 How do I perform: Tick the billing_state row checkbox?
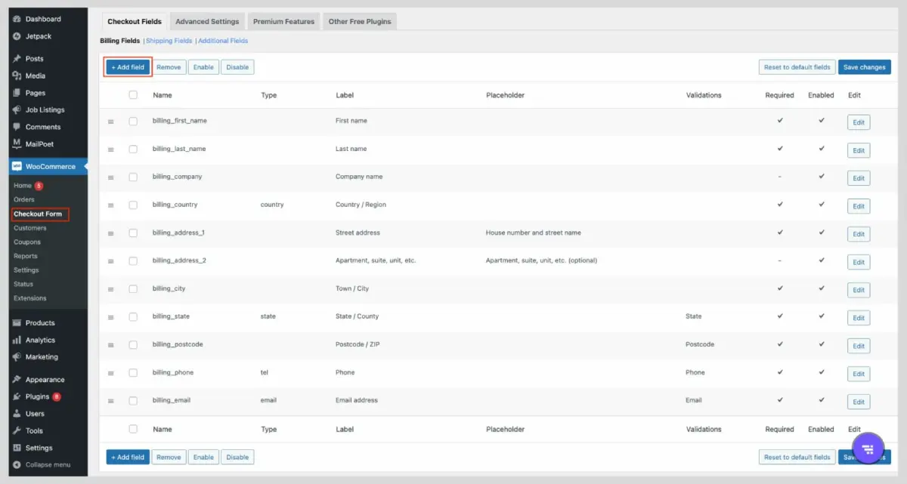tap(133, 316)
